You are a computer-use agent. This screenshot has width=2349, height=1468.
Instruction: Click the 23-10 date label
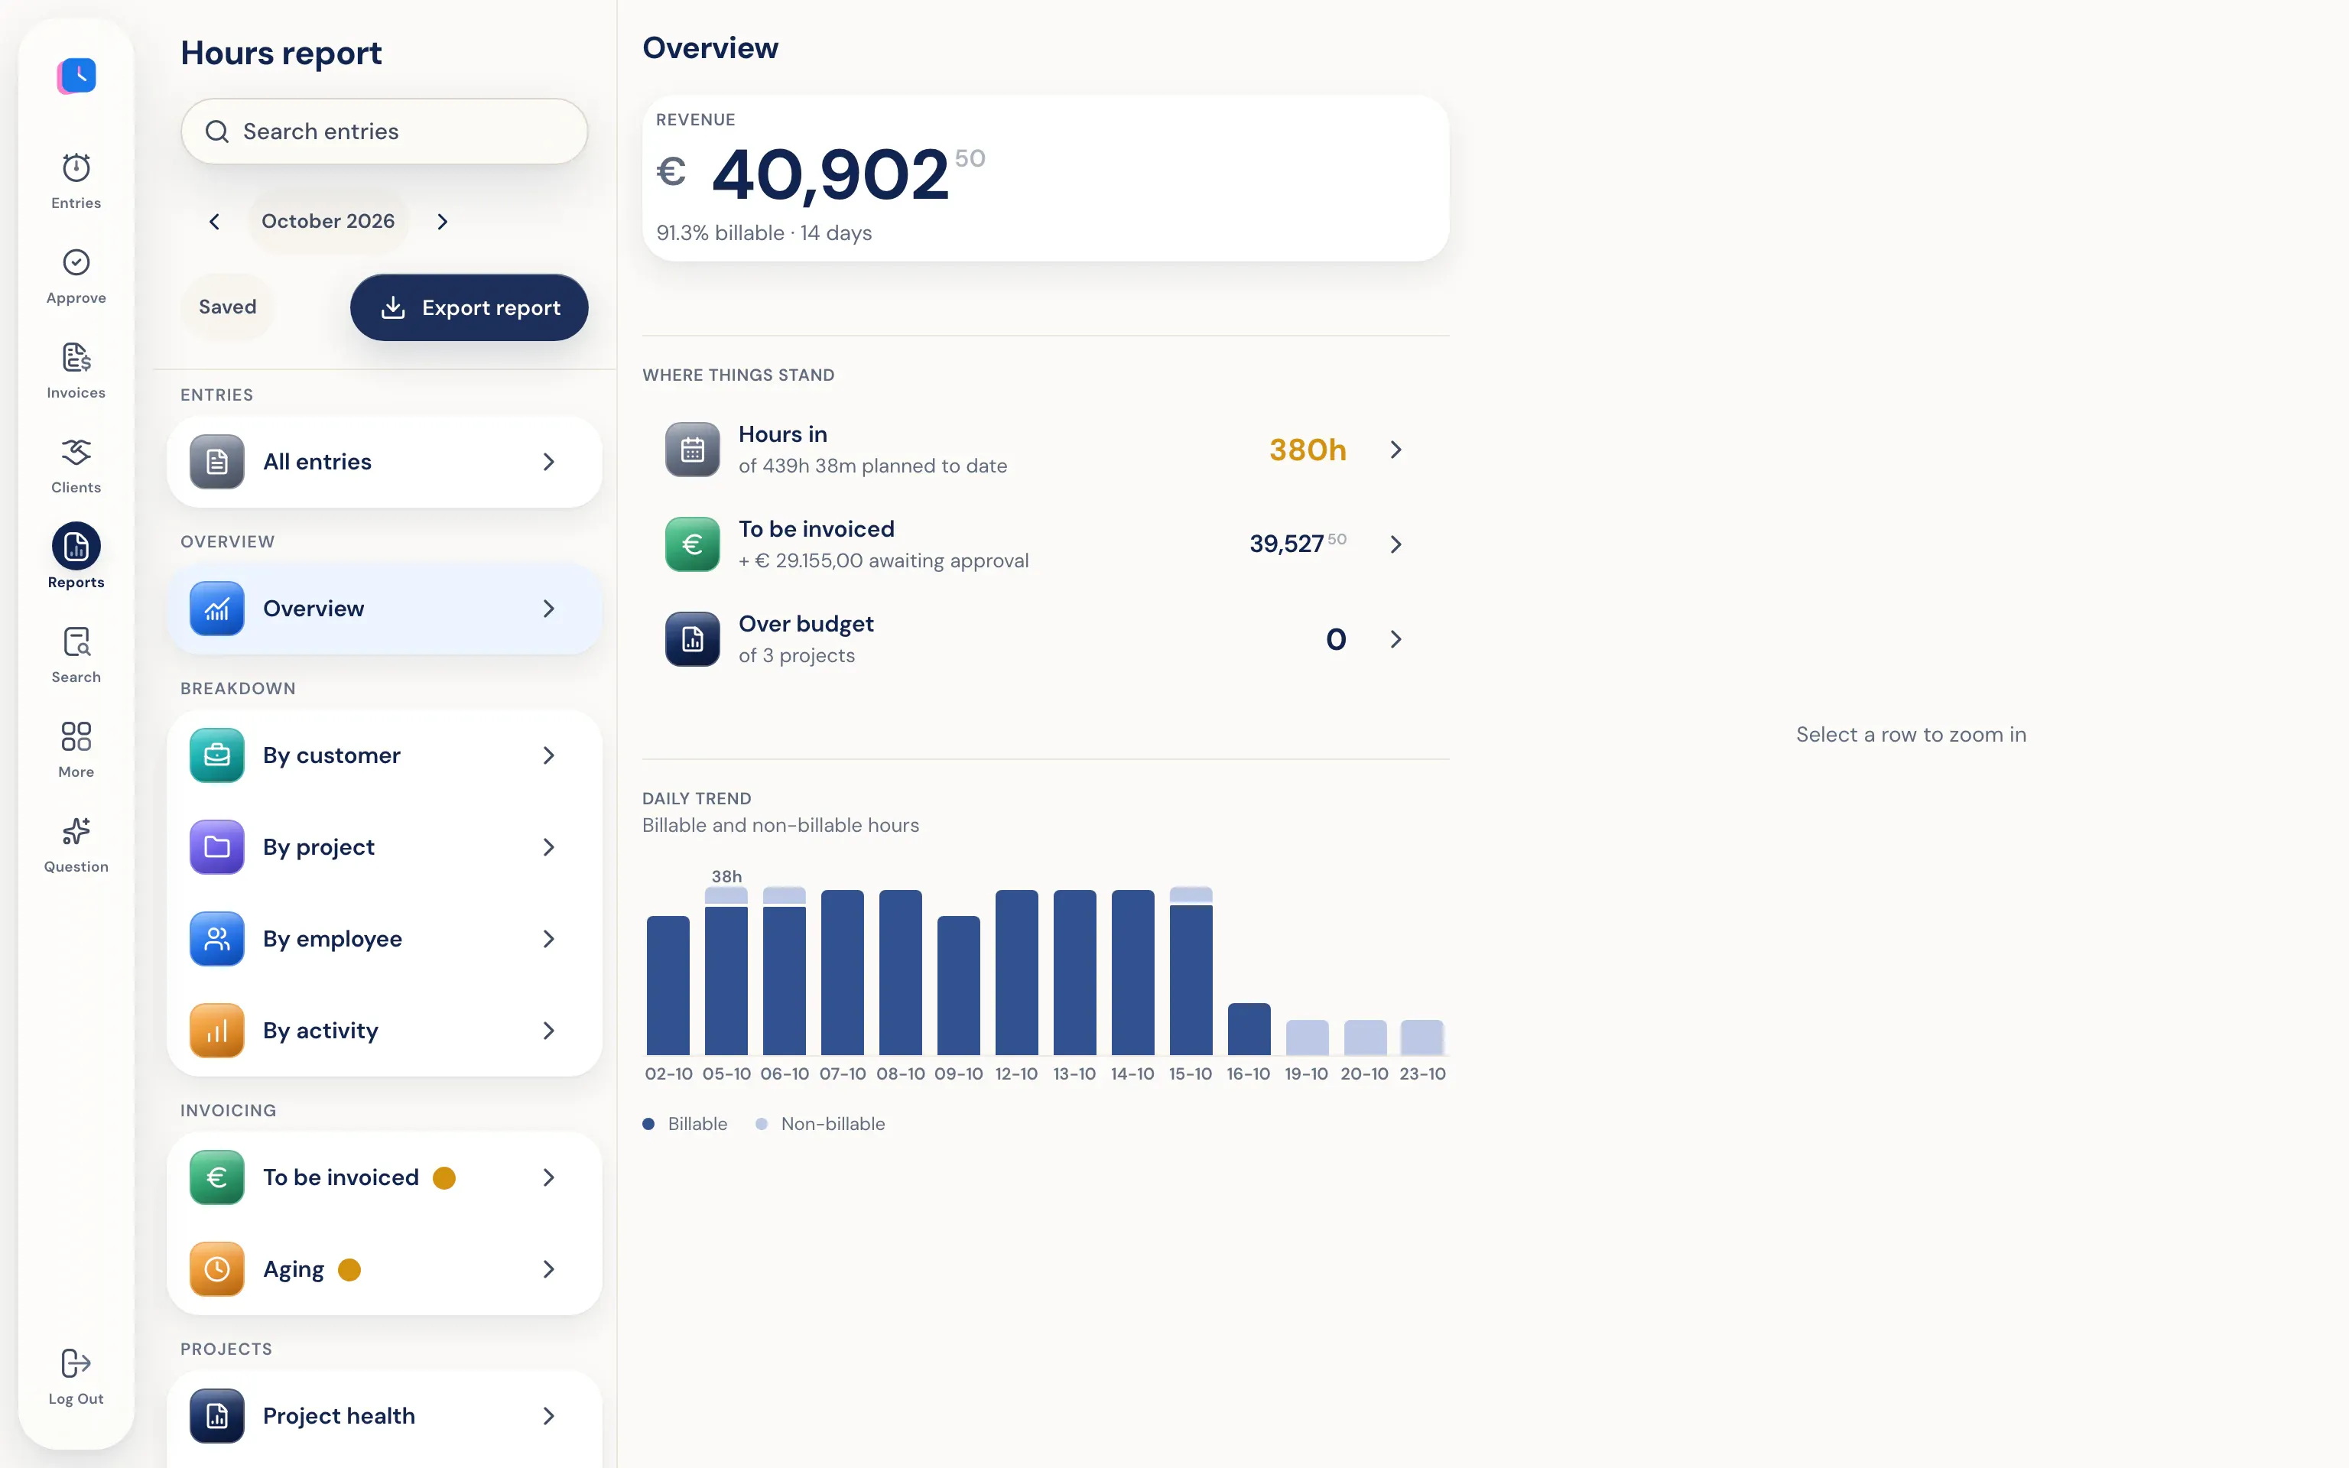pos(1422,1073)
